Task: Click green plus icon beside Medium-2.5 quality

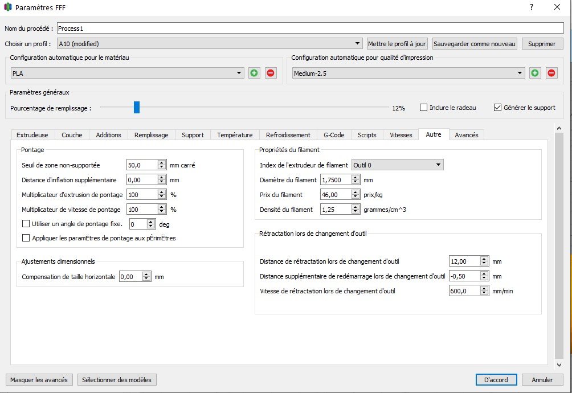Action: [x=535, y=73]
